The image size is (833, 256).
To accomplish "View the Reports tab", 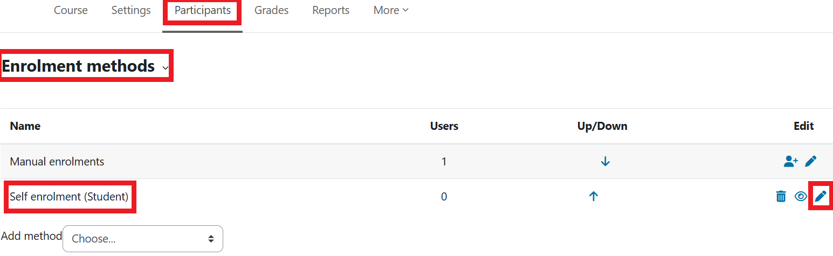I will (x=331, y=10).
